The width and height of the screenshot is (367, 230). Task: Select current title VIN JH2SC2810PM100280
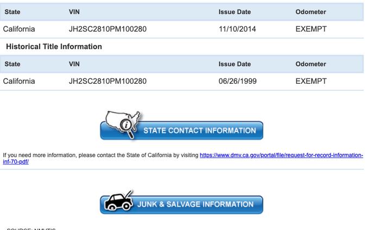click(x=107, y=29)
